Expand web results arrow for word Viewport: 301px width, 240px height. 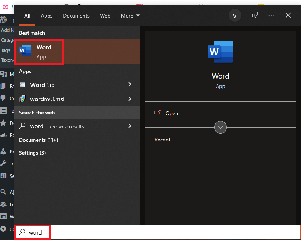click(x=130, y=126)
